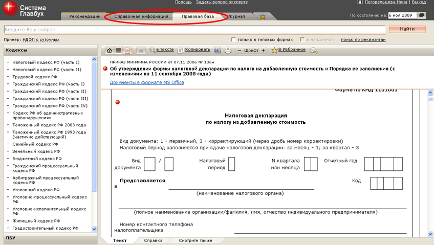
Task: Send the document by email icon
Action: click(x=314, y=50)
